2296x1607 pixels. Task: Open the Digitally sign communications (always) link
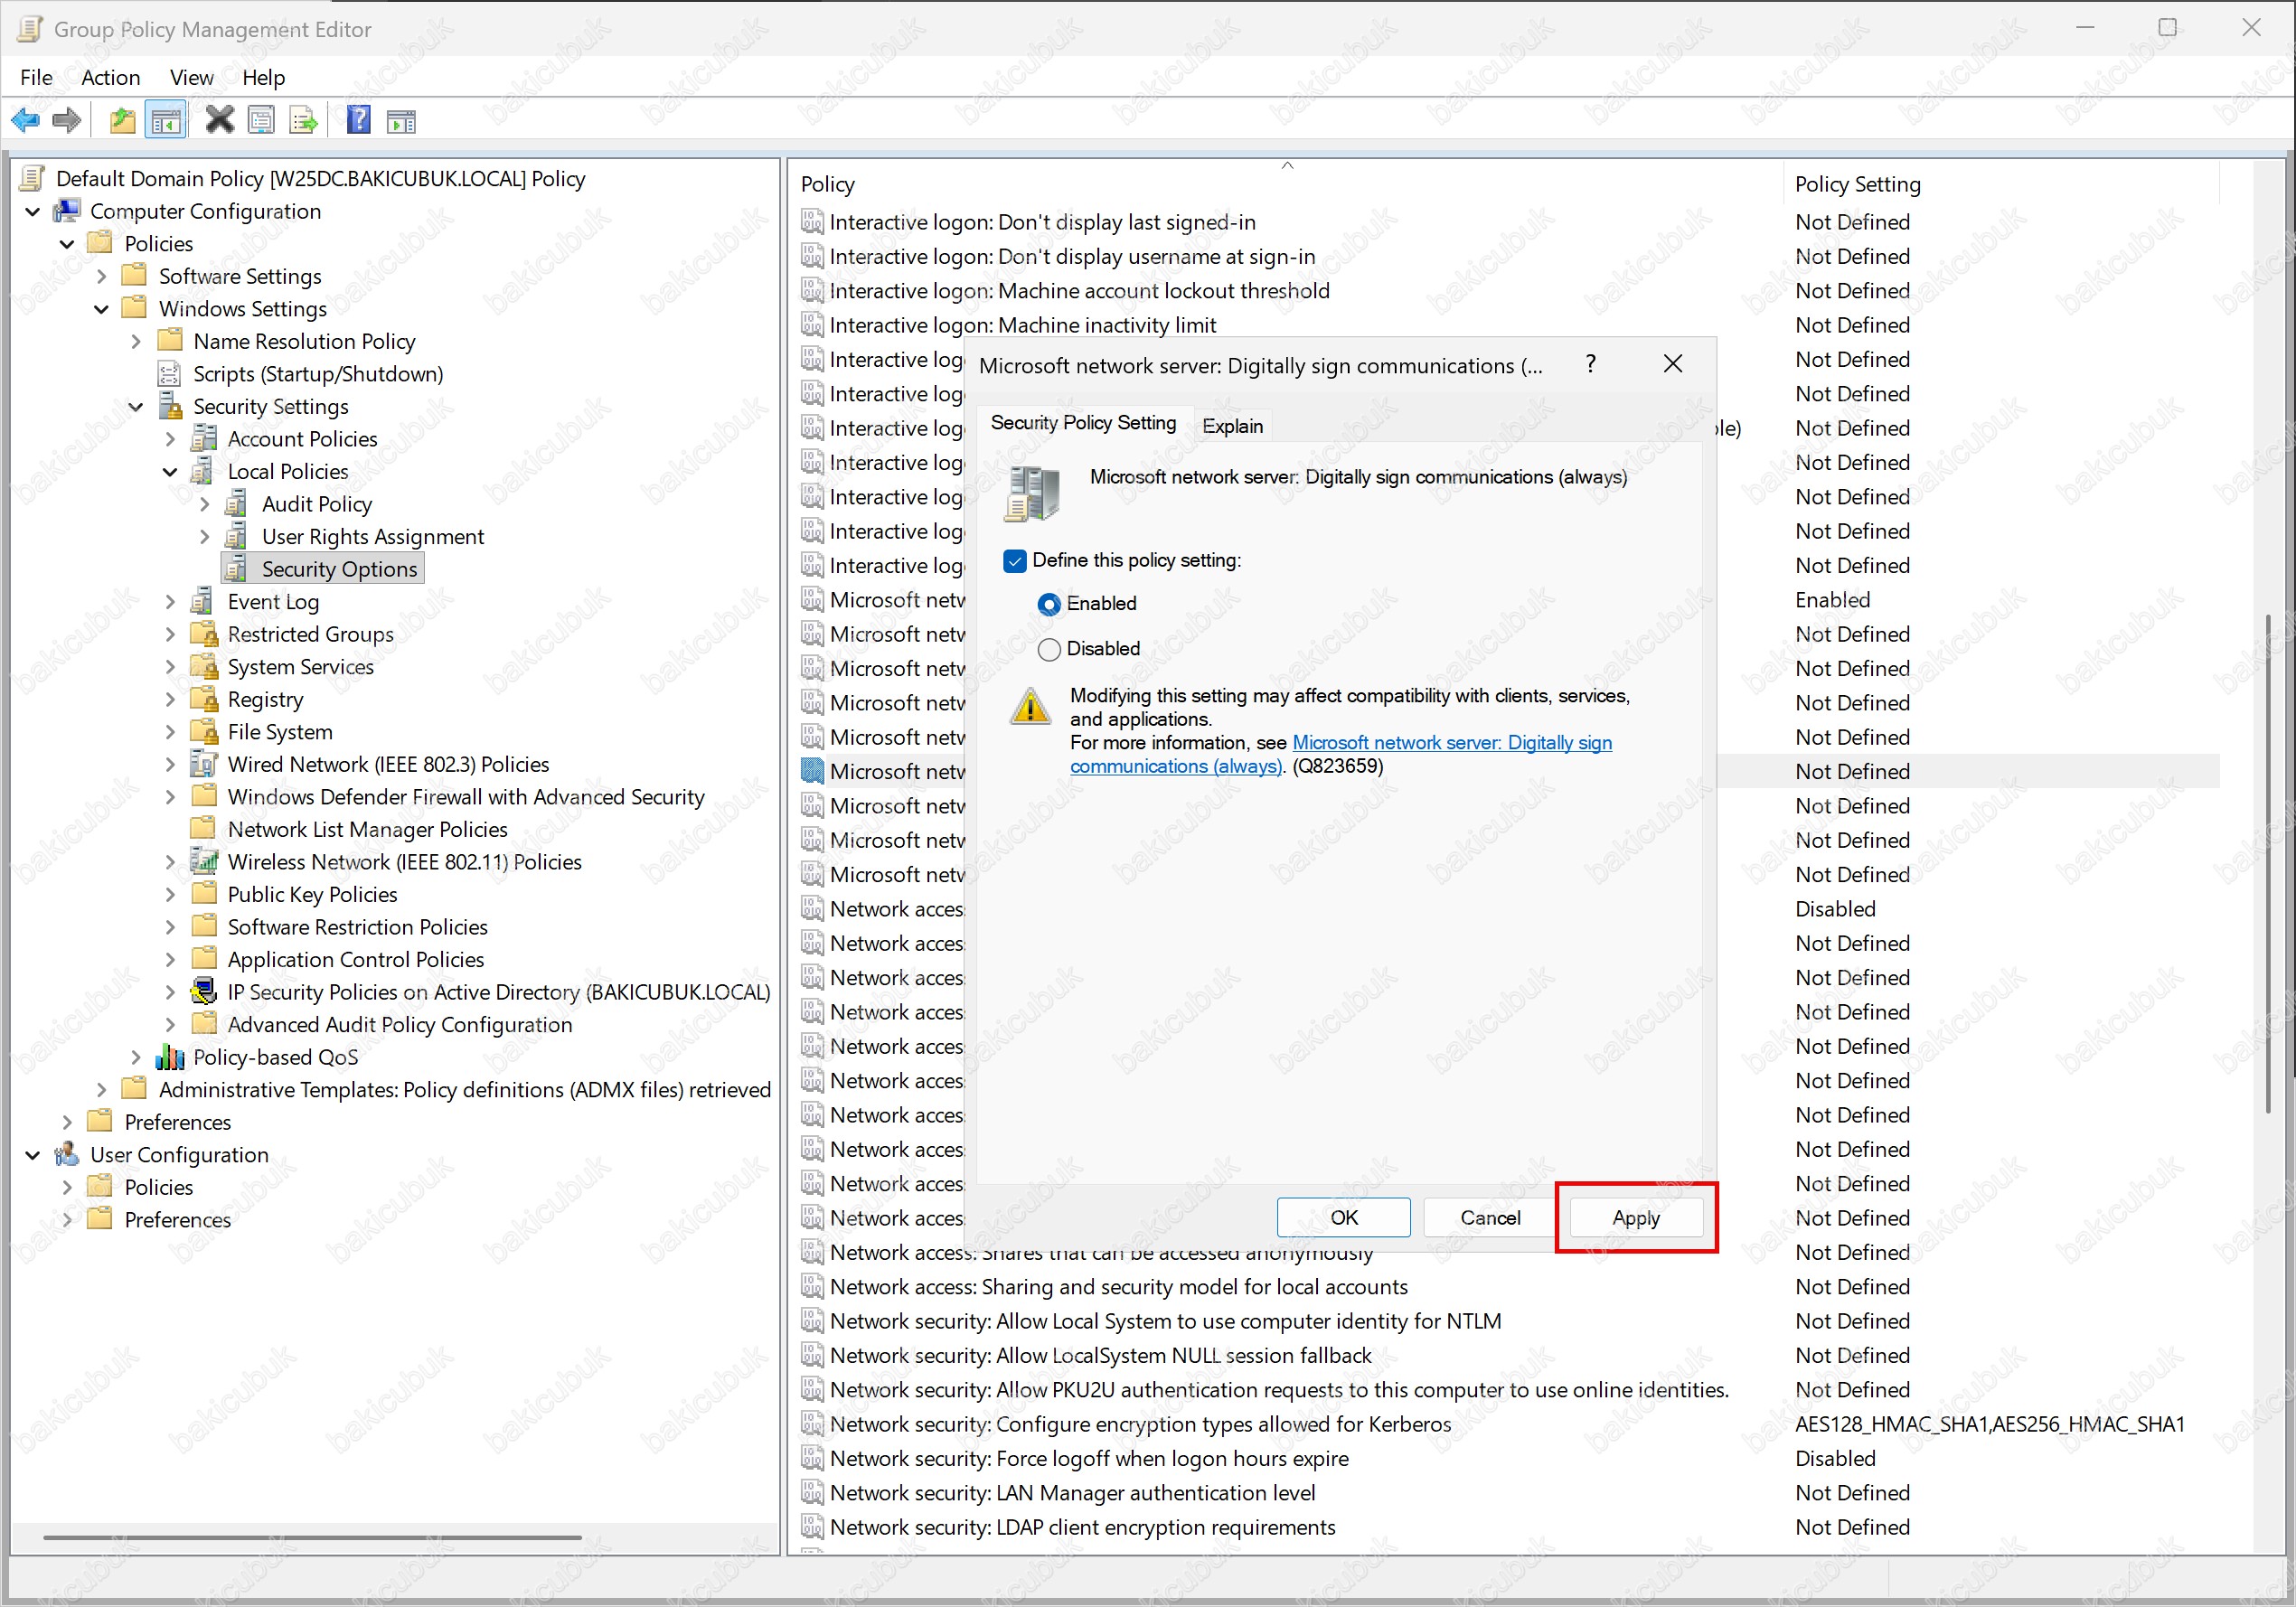pos(1341,755)
